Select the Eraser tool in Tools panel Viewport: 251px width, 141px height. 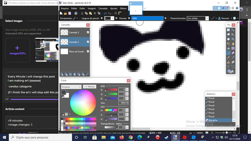233,53
